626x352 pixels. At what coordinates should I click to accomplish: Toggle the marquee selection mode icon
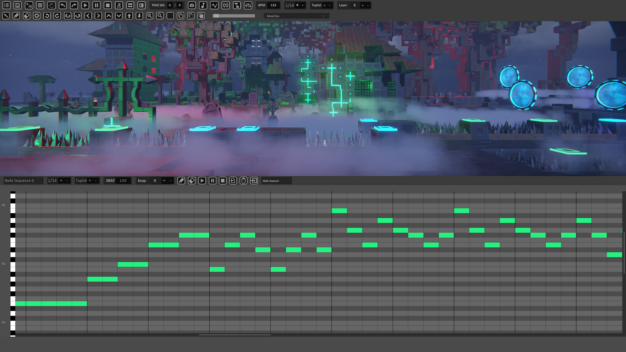[170, 15]
